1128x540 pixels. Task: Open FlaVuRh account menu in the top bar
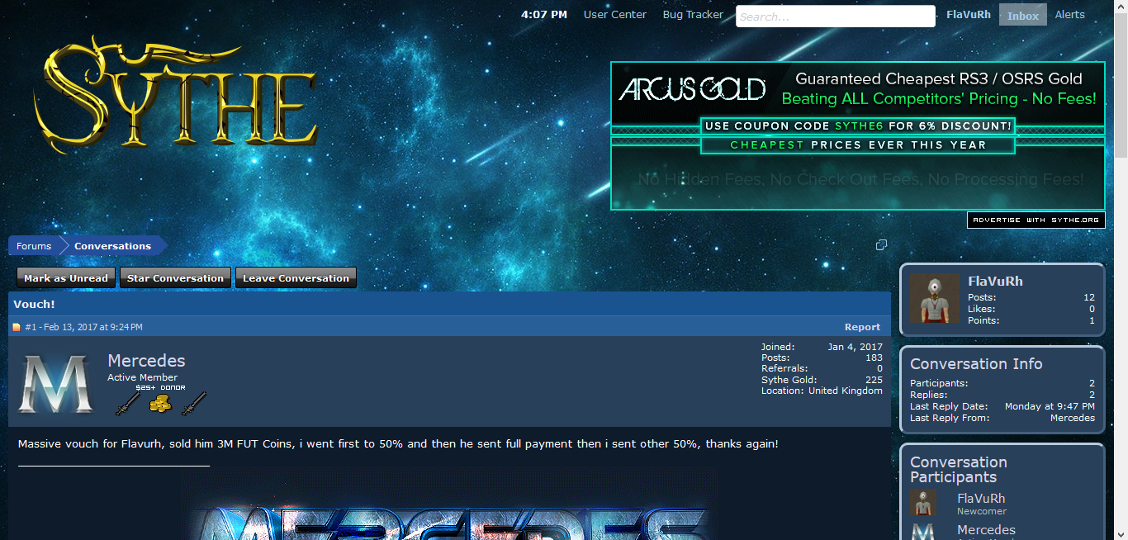point(969,14)
